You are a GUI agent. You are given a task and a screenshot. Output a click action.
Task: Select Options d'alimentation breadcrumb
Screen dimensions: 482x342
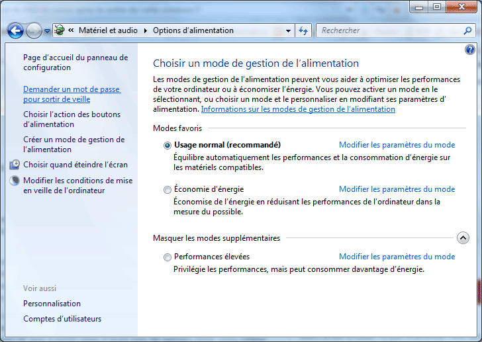[193, 30]
